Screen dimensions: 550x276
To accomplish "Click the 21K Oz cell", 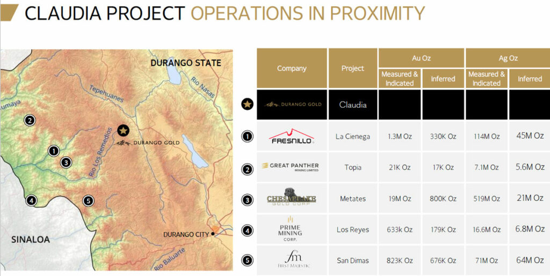I will (400, 167).
